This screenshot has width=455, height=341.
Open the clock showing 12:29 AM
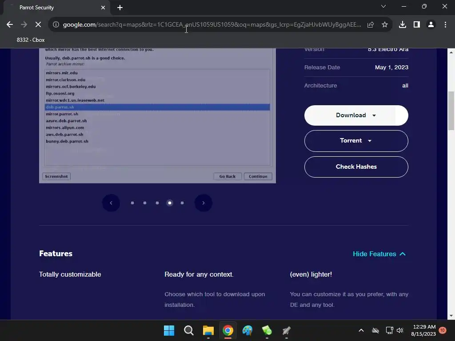[x=423, y=330]
